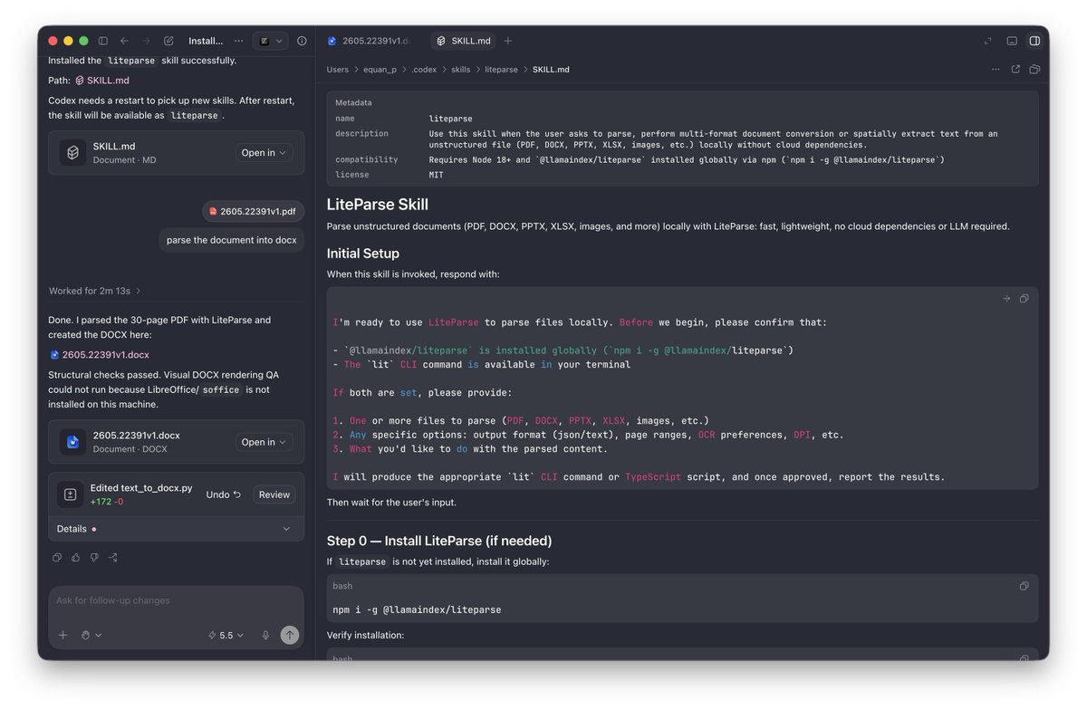
Task: Give thumbs up to the response
Action: click(x=76, y=558)
